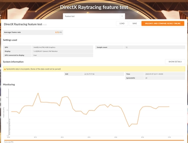
Task: Click the Sample count value 12
Action: (x=126, y=47)
